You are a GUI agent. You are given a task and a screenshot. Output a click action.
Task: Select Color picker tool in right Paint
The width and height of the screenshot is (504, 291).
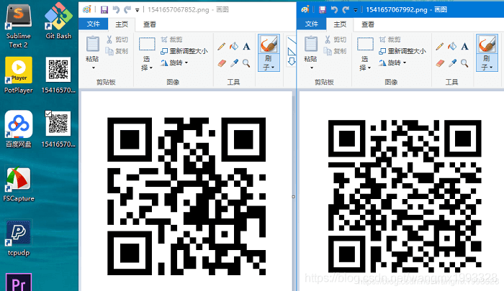[x=452, y=63]
